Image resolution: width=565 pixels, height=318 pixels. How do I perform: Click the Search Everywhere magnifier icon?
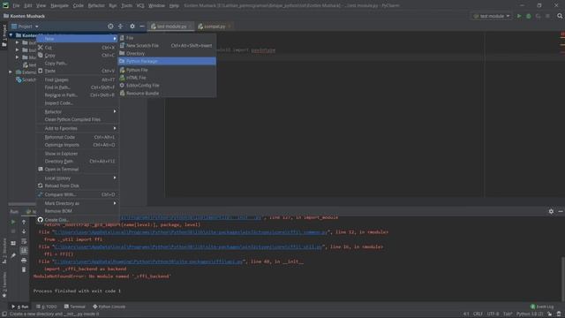pyautogui.click(x=560, y=16)
